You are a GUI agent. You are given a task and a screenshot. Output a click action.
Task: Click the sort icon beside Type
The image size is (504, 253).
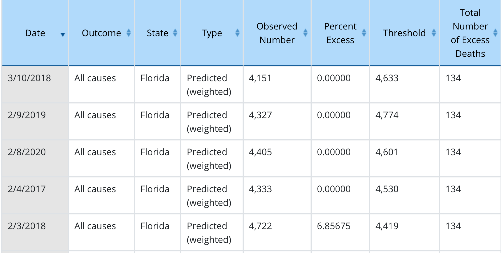click(237, 33)
